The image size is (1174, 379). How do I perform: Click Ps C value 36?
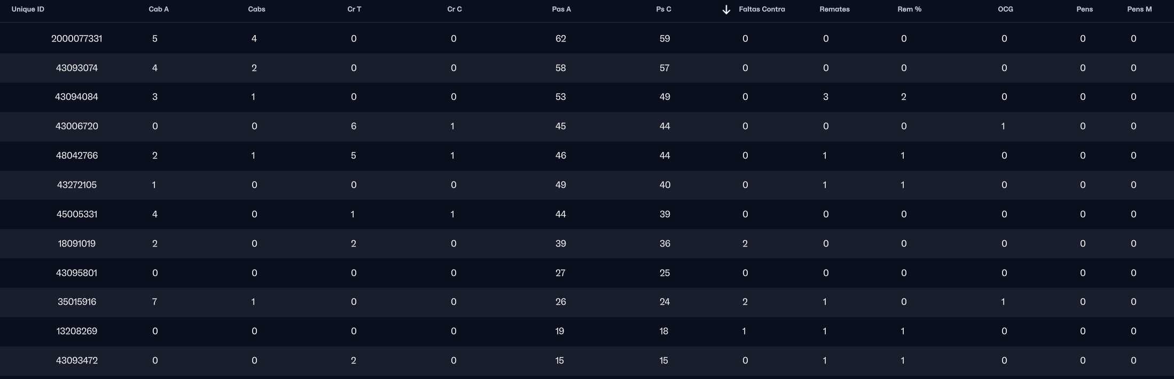click(x=664, y=244)
